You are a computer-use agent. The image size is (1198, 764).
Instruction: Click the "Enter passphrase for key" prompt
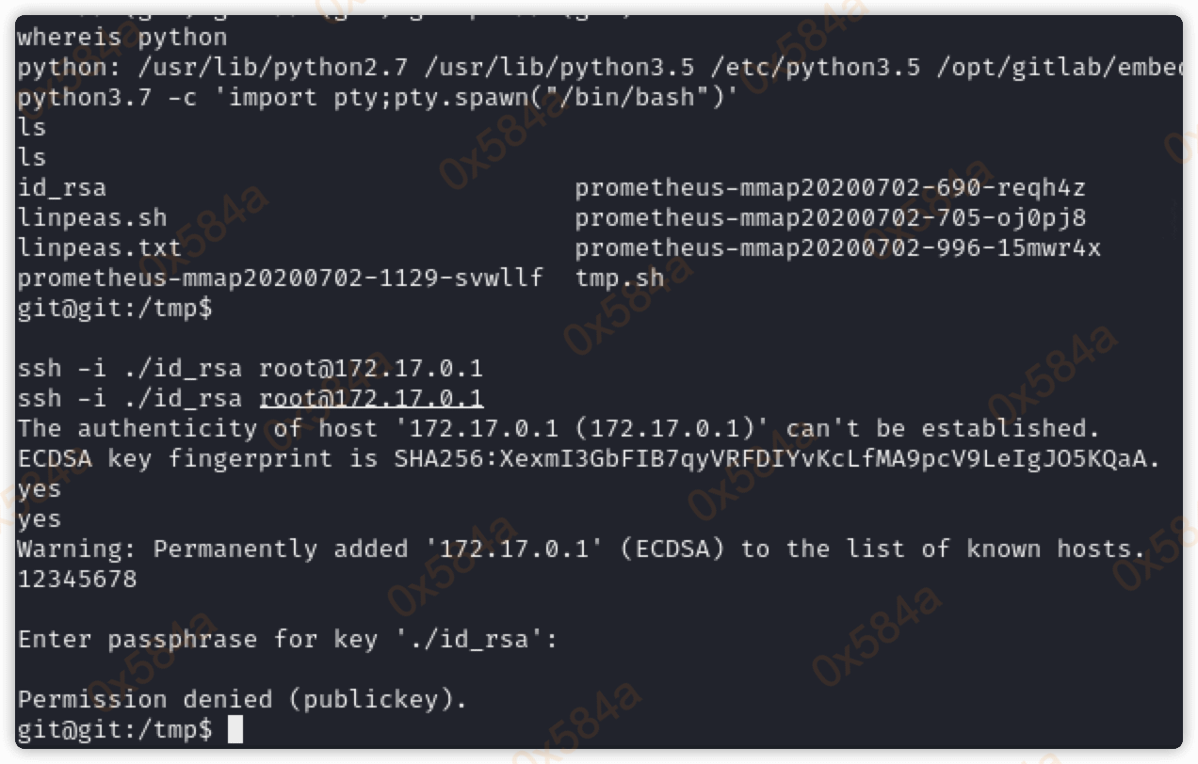(x=288, y=640)
